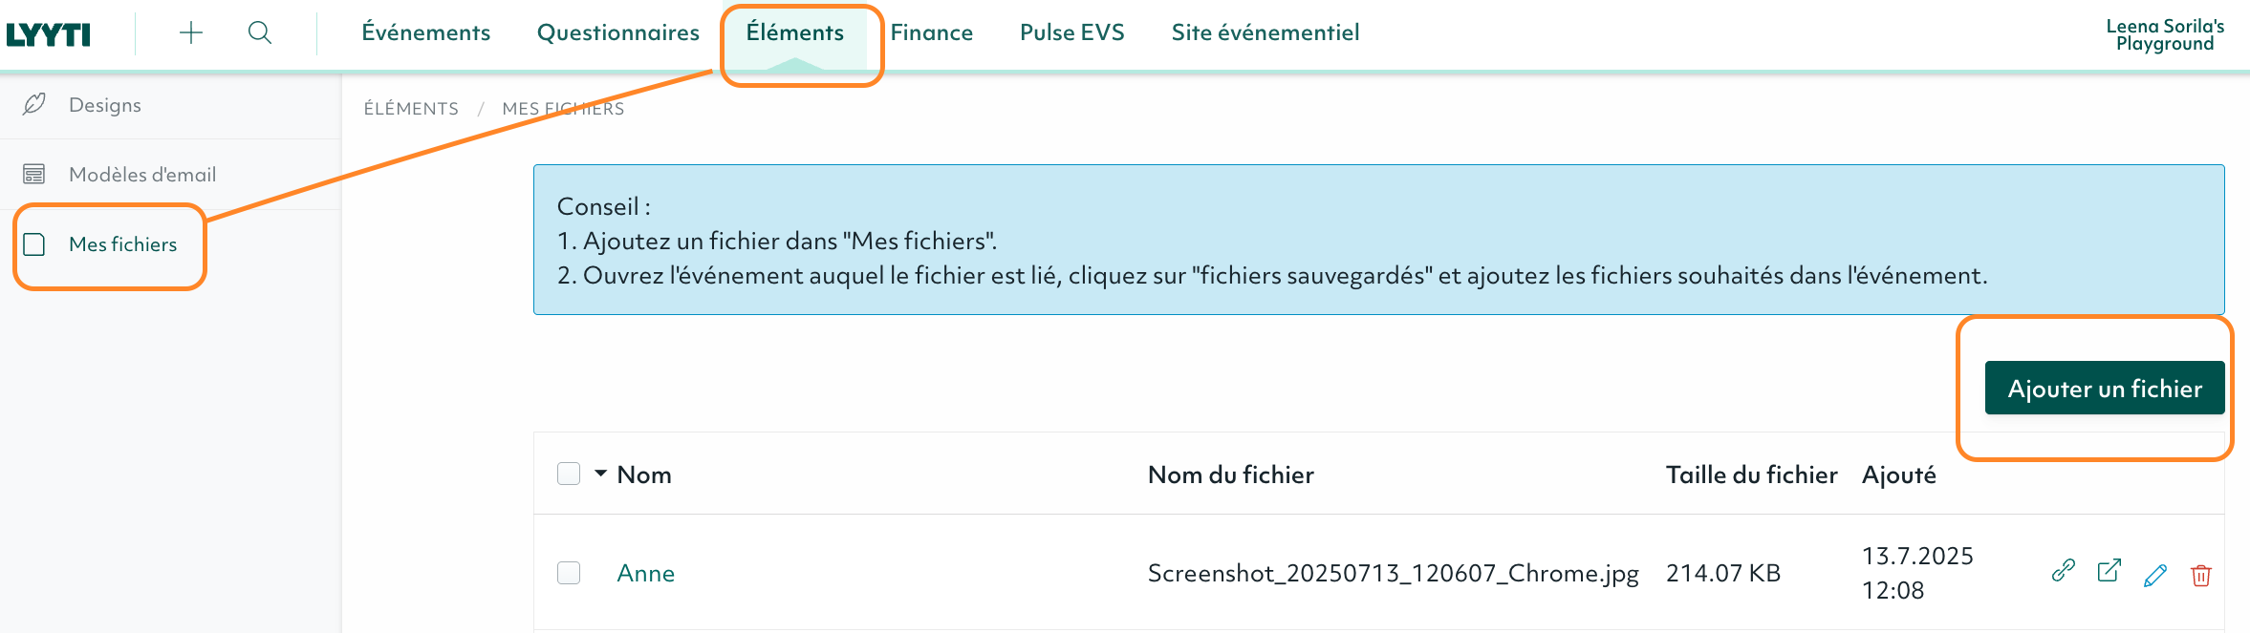Edit the Anne file with the pencil icon
Screen dimensions: 2250x633
2154,574
